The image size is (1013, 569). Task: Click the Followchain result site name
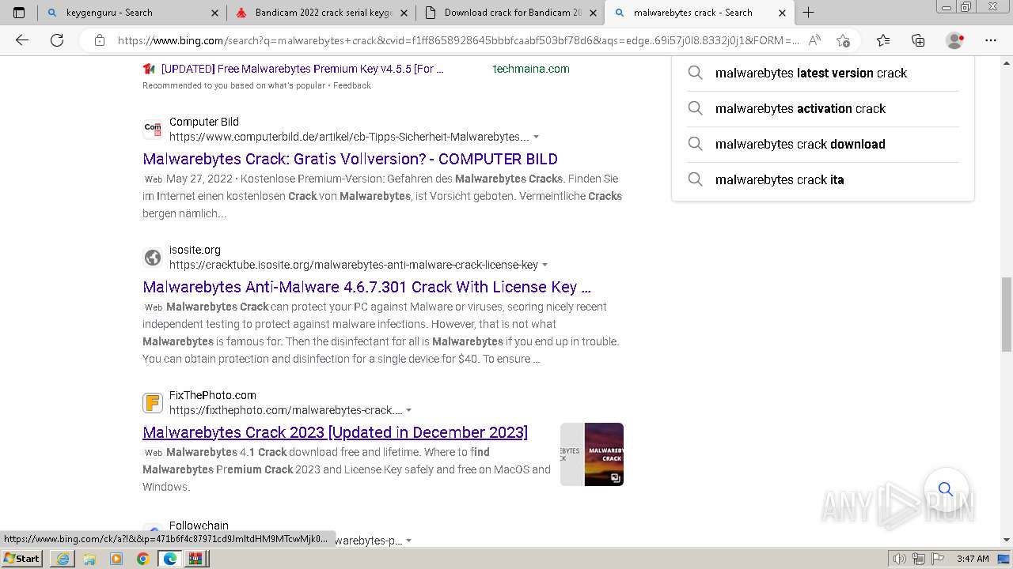click(199, 526)
